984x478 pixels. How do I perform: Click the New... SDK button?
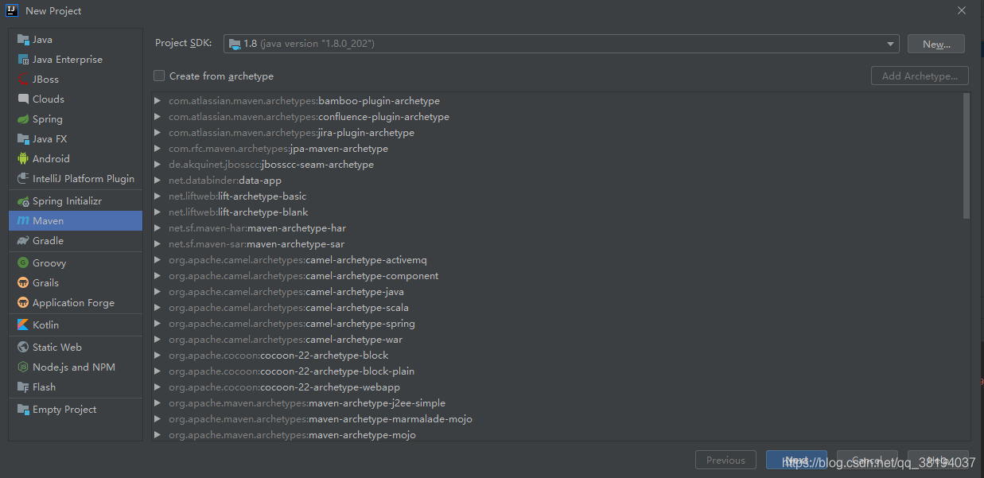(x=936, y=44)
